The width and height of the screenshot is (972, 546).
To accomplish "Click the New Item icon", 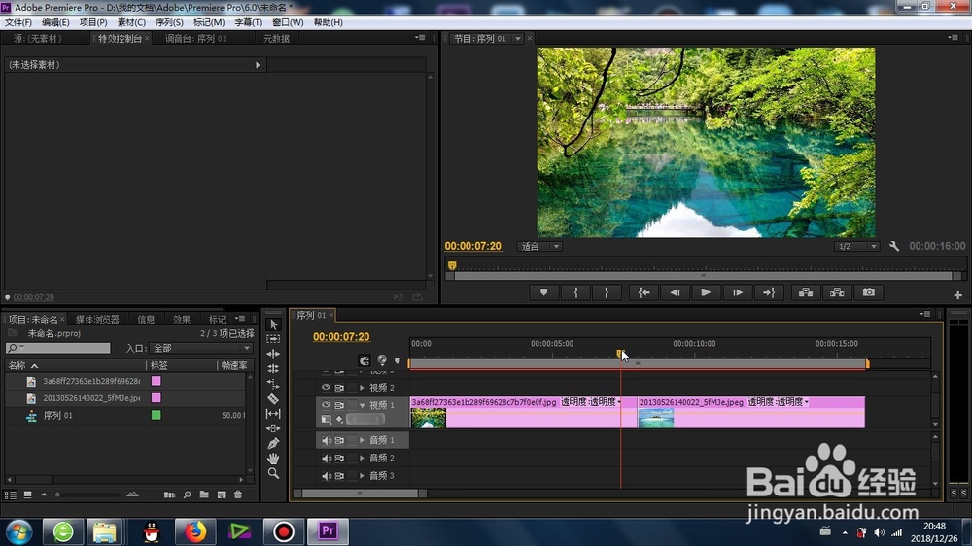I will (x=222, y=495).
